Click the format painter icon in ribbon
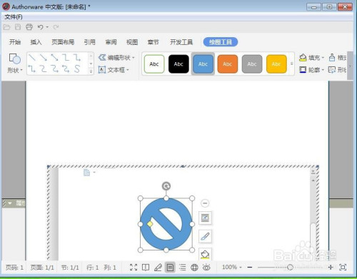 click(332, 57)
